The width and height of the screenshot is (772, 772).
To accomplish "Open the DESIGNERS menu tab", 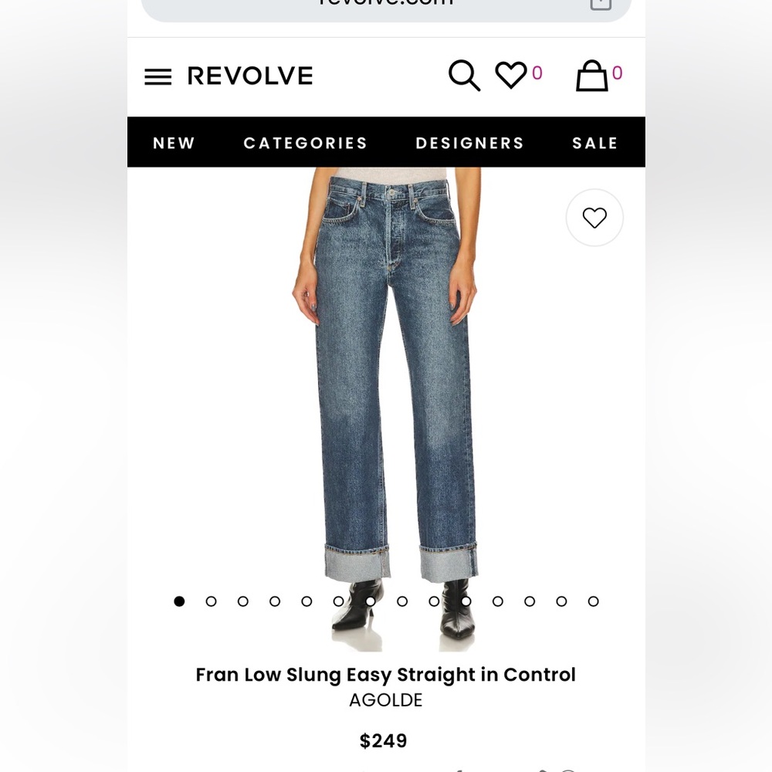I will 469,143.
